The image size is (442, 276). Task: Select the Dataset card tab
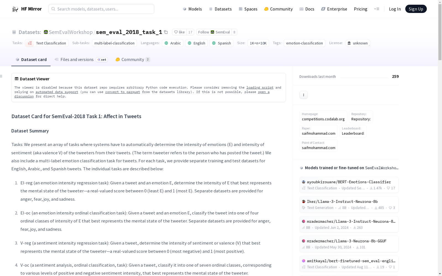[31, 59]
